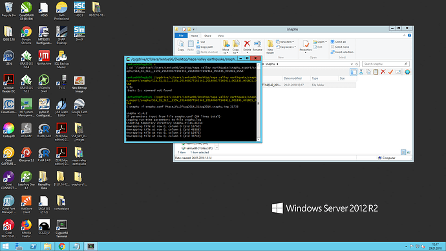Viewport: 446px width, 251px height.
Task: Open the QGIS 2.18 folder on desktop
Action: [8, 34]
